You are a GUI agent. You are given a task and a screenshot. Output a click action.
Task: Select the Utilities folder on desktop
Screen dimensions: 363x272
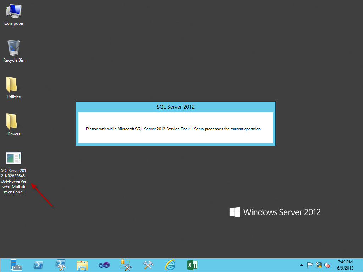[x=14, y=88]
